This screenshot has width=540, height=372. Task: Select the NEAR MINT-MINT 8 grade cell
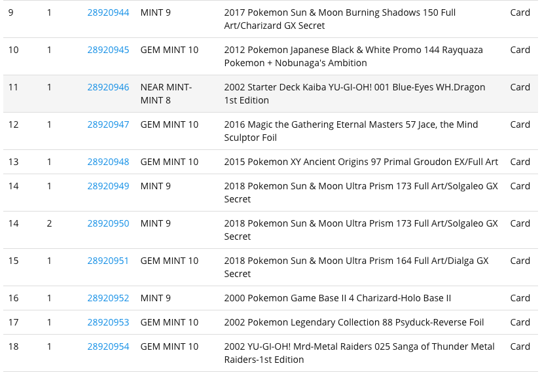(x=166, y=94)
